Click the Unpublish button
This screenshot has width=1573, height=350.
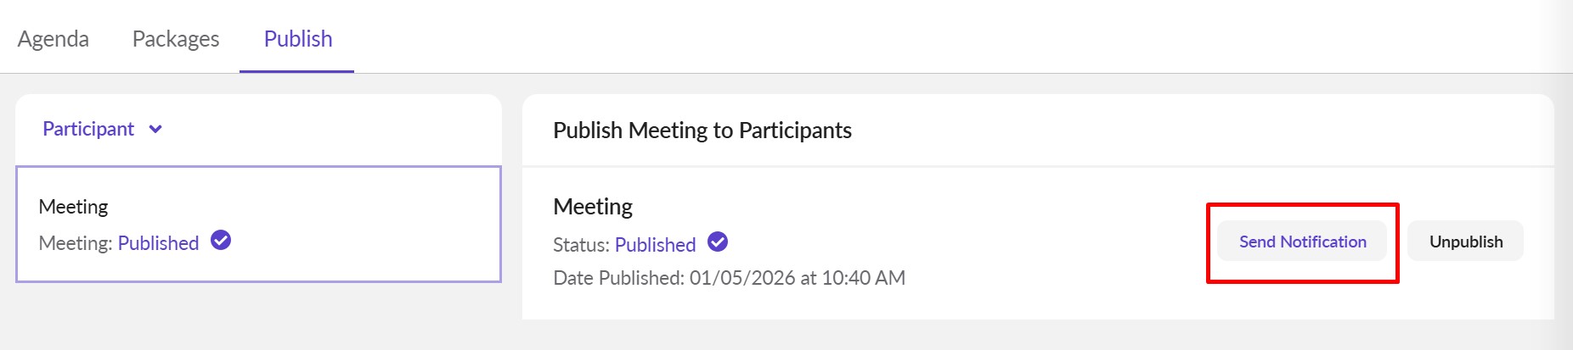(x=1465, y=242)
